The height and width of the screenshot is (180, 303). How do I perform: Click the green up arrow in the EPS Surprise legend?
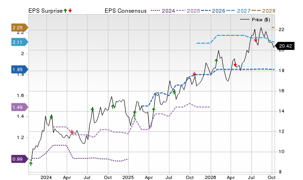[65, 11]
